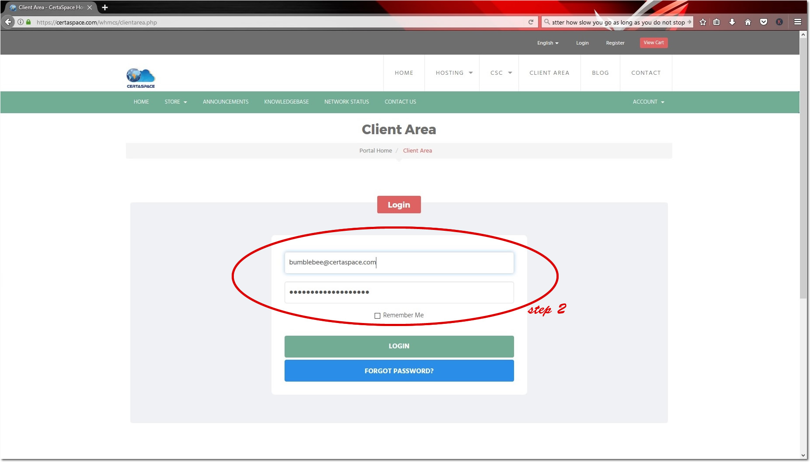Screen dimensions: 810x462
Task: Go to browser home page icon
Action: click(748, 22)
